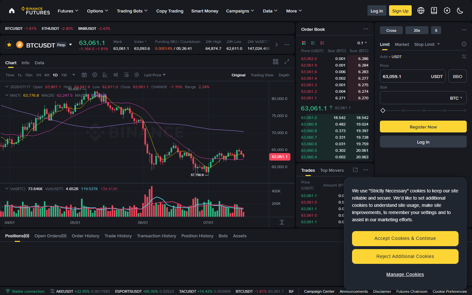The width and height of the screenshot is (472, 295).
Task: Open the Trade History tab
Action: click(x=118, y=236)
